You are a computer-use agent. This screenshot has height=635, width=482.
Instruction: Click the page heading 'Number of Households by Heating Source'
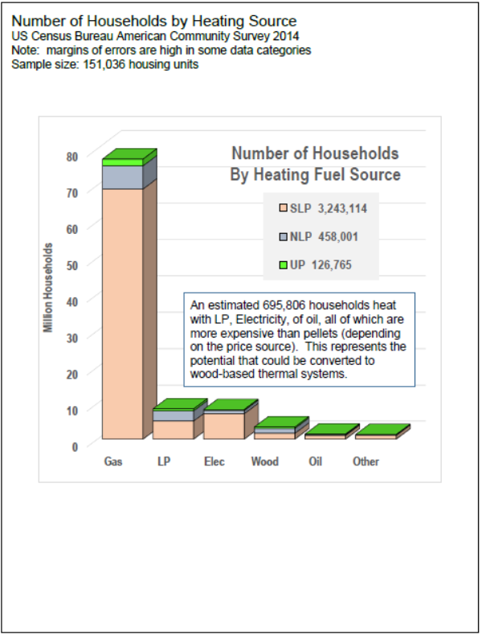[x=154, y=21]
